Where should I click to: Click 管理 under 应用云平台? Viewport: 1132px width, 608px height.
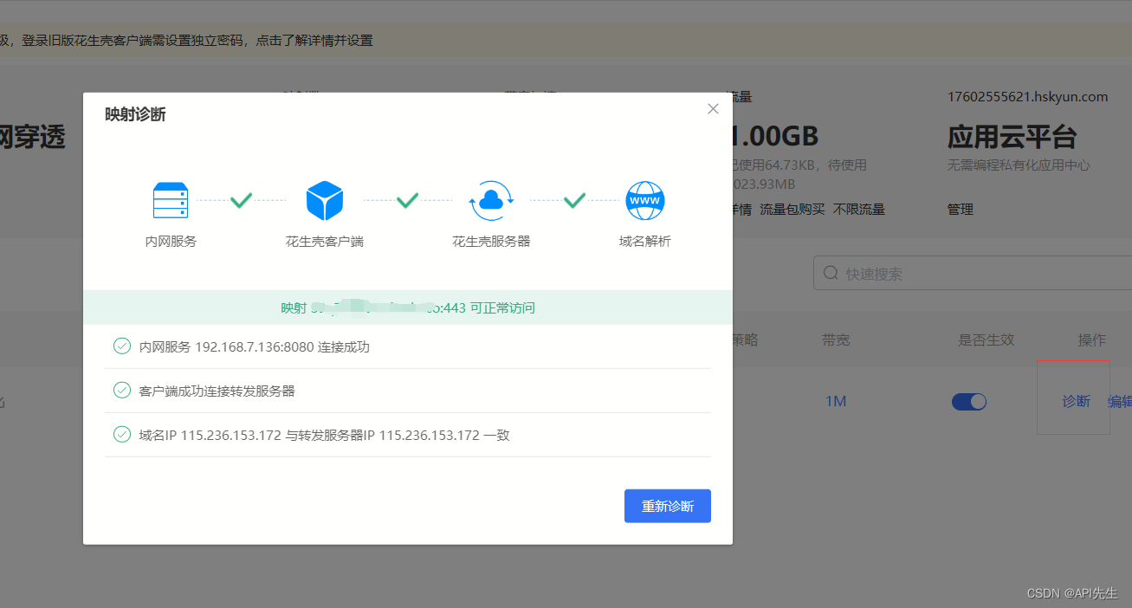(961, 210)
